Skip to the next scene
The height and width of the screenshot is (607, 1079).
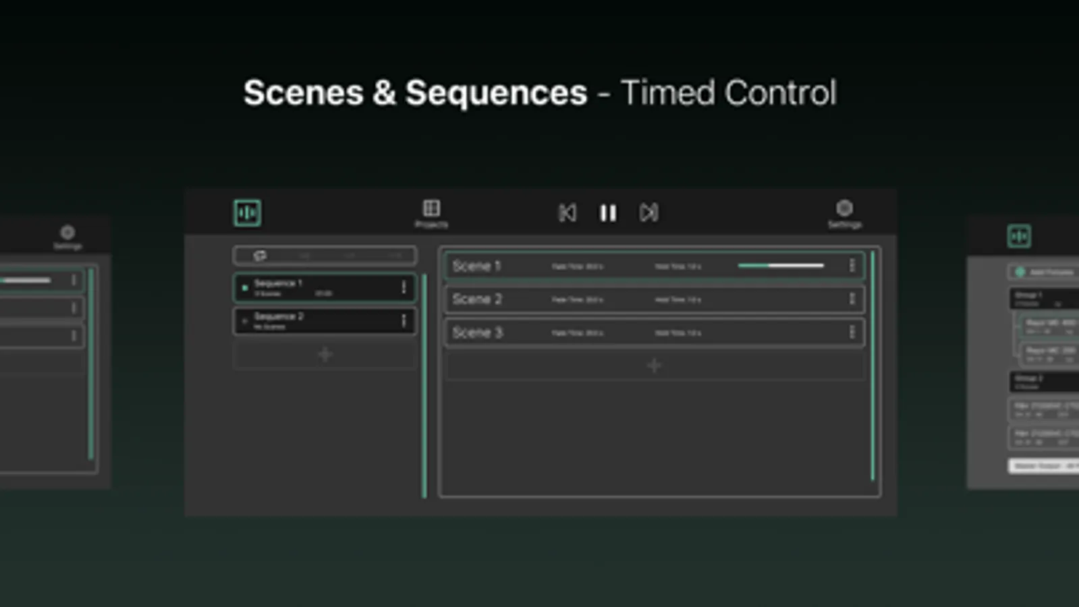[x=648, y=213]
